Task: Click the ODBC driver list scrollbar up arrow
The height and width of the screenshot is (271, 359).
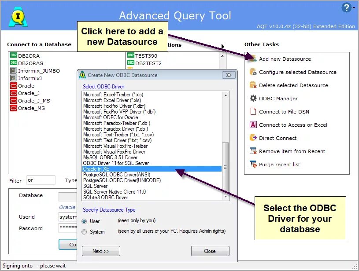Action: 226,95
